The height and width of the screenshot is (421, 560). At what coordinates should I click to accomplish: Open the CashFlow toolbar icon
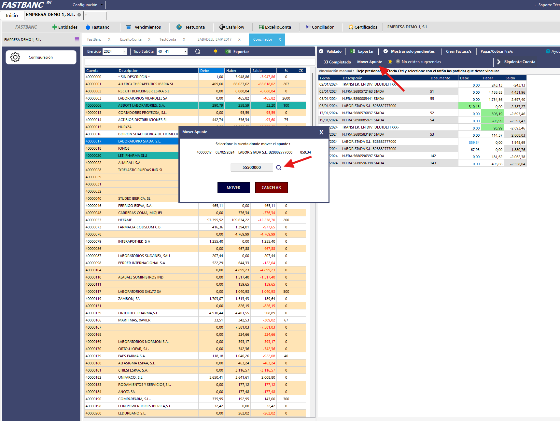coord(222,27)
